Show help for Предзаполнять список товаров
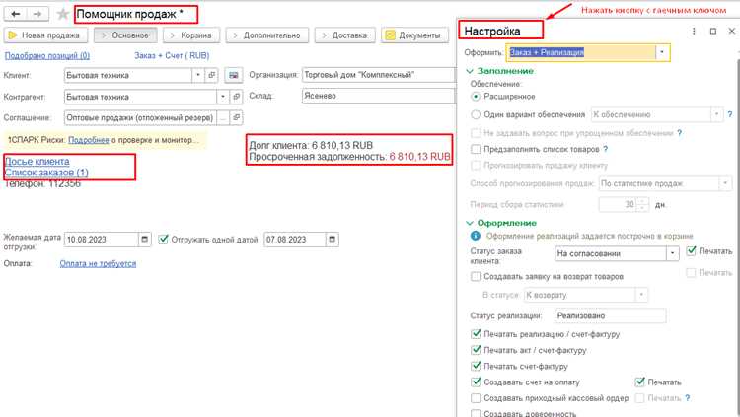Screen dimensions: 740x417 coord(605,149)
